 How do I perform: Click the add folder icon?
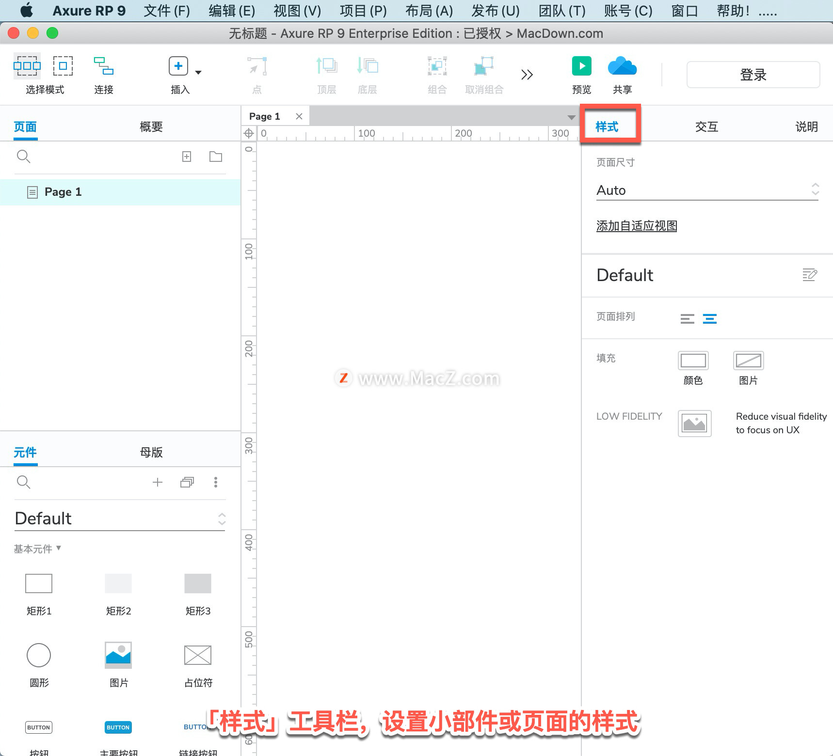click(x=216, y=157)
